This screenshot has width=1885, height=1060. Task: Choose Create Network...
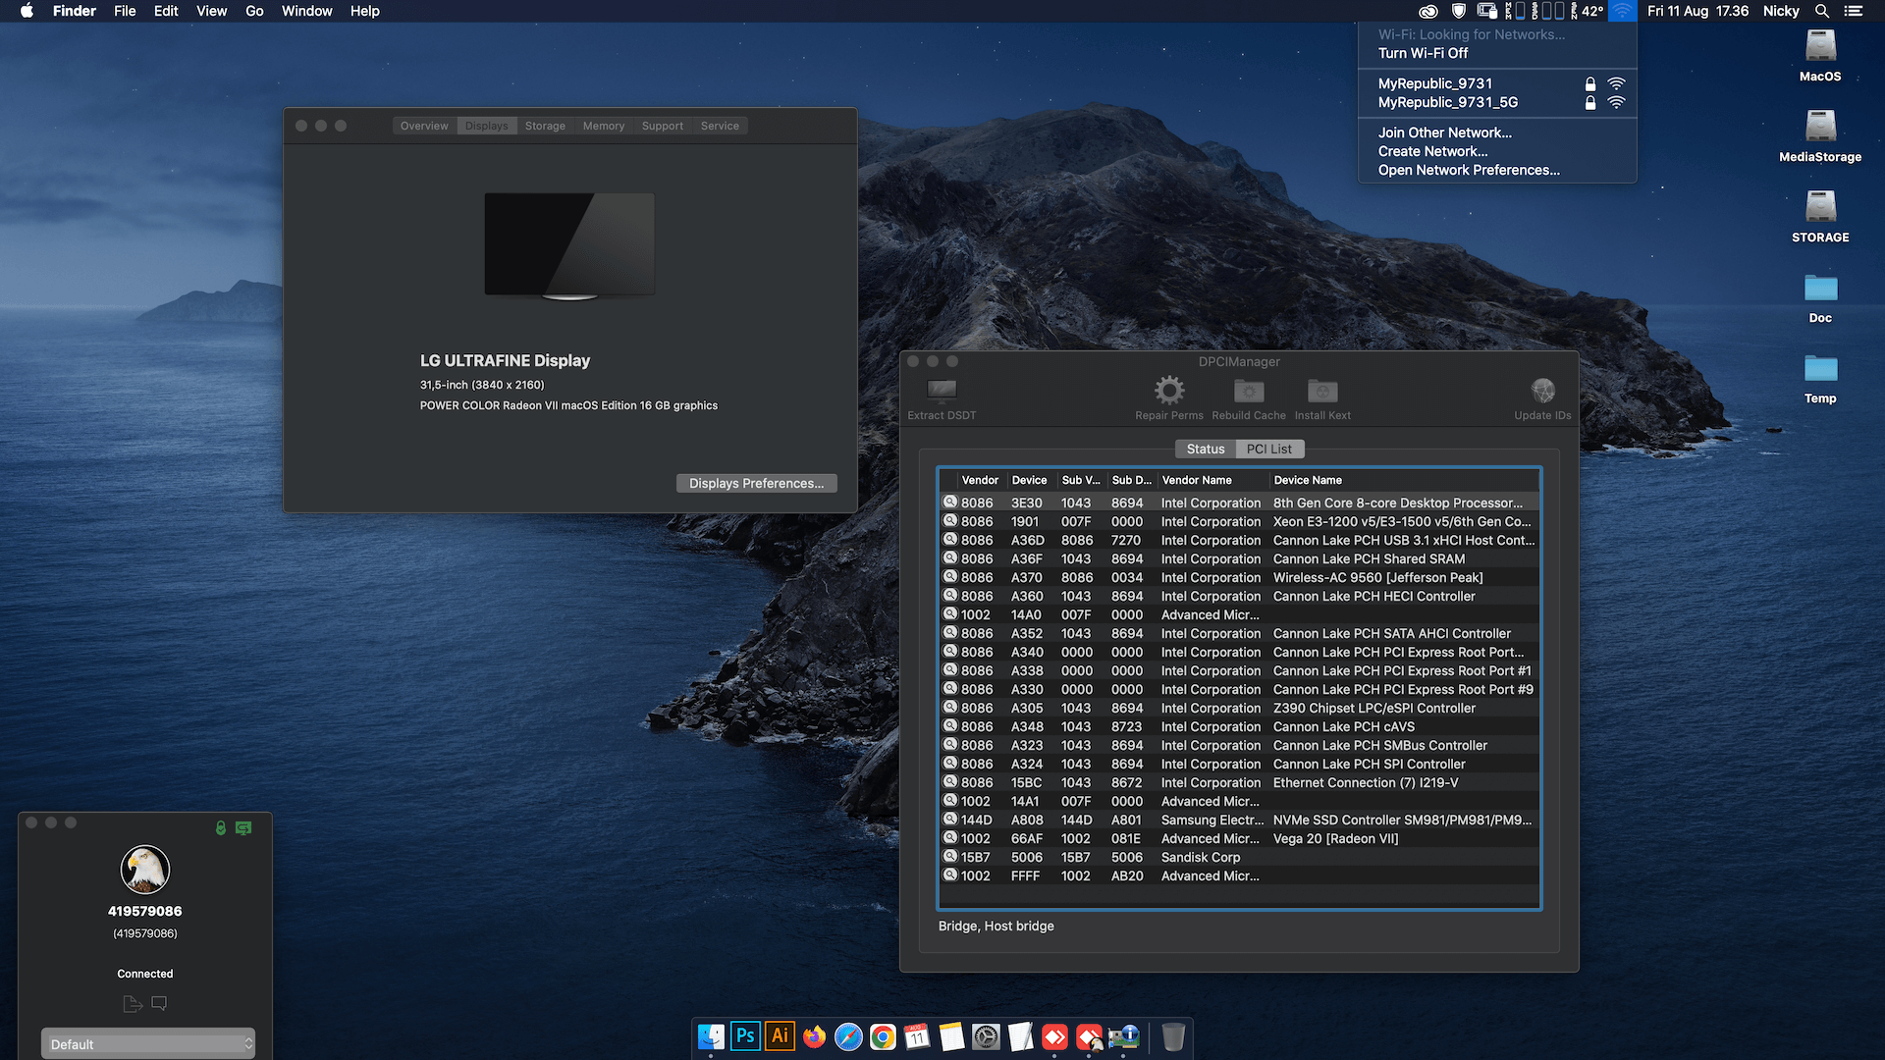click(x=1497, y=151)
